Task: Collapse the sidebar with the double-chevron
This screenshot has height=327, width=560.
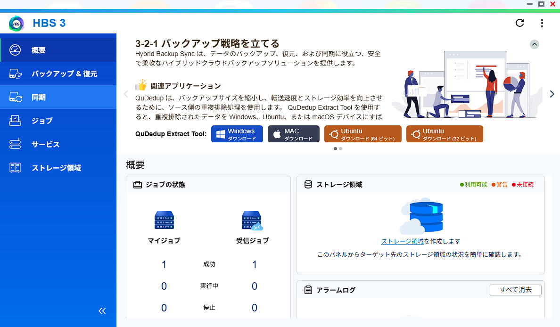Action: pos(102,311)
